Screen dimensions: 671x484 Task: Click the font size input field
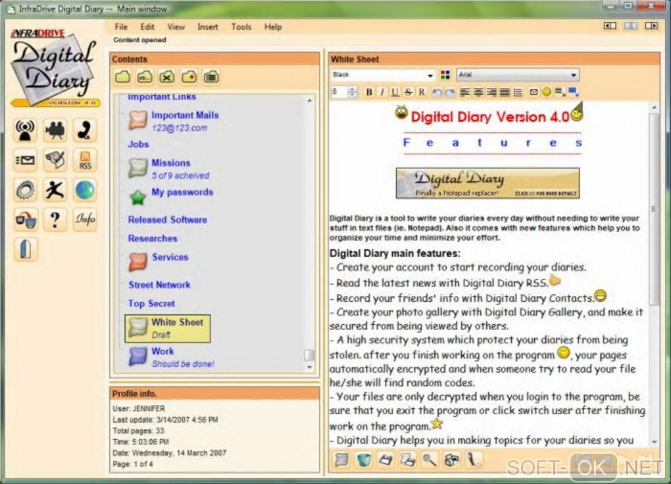tap(339, 92)
